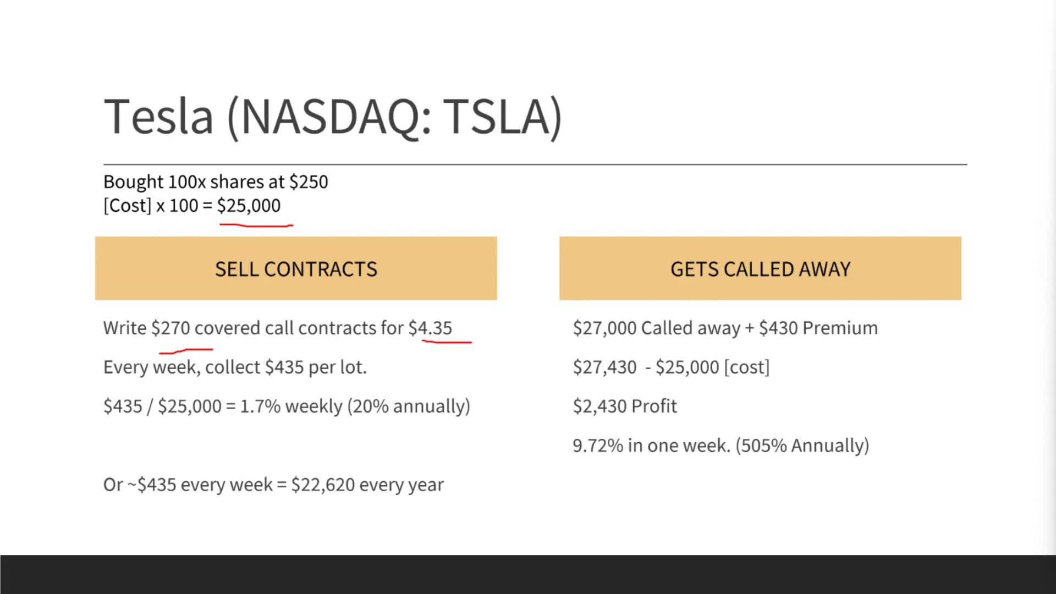Click the red underline beneath $4.35

coord(447,342)
